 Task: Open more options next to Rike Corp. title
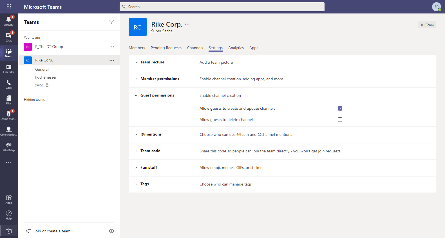pos(187,24)
